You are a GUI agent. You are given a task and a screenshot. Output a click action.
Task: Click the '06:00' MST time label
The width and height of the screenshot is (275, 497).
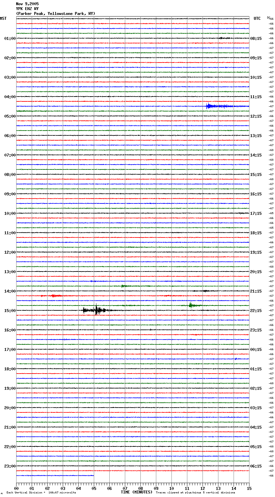[10, 136]
